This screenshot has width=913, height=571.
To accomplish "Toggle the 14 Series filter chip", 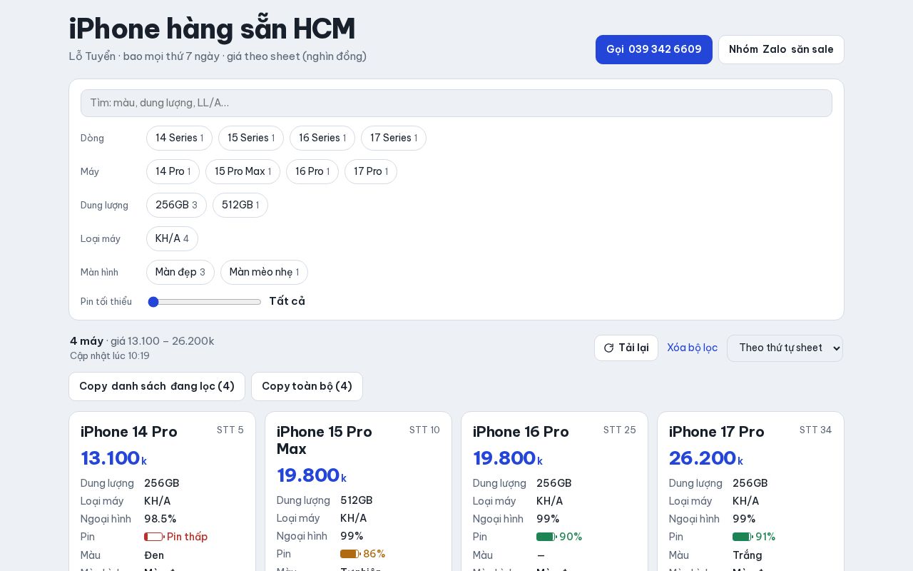I will (x=179, y=138).
